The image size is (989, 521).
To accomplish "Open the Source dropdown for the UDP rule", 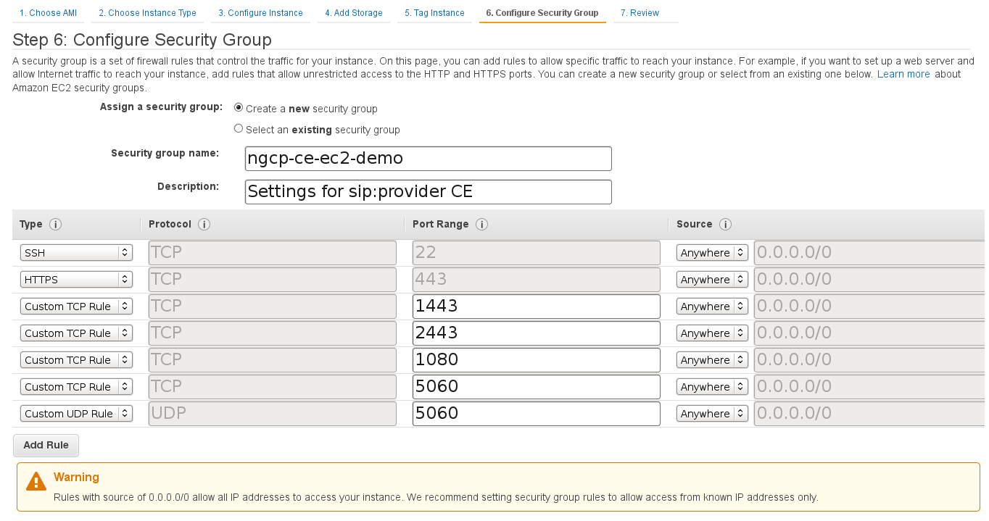I will click(712, 414).
